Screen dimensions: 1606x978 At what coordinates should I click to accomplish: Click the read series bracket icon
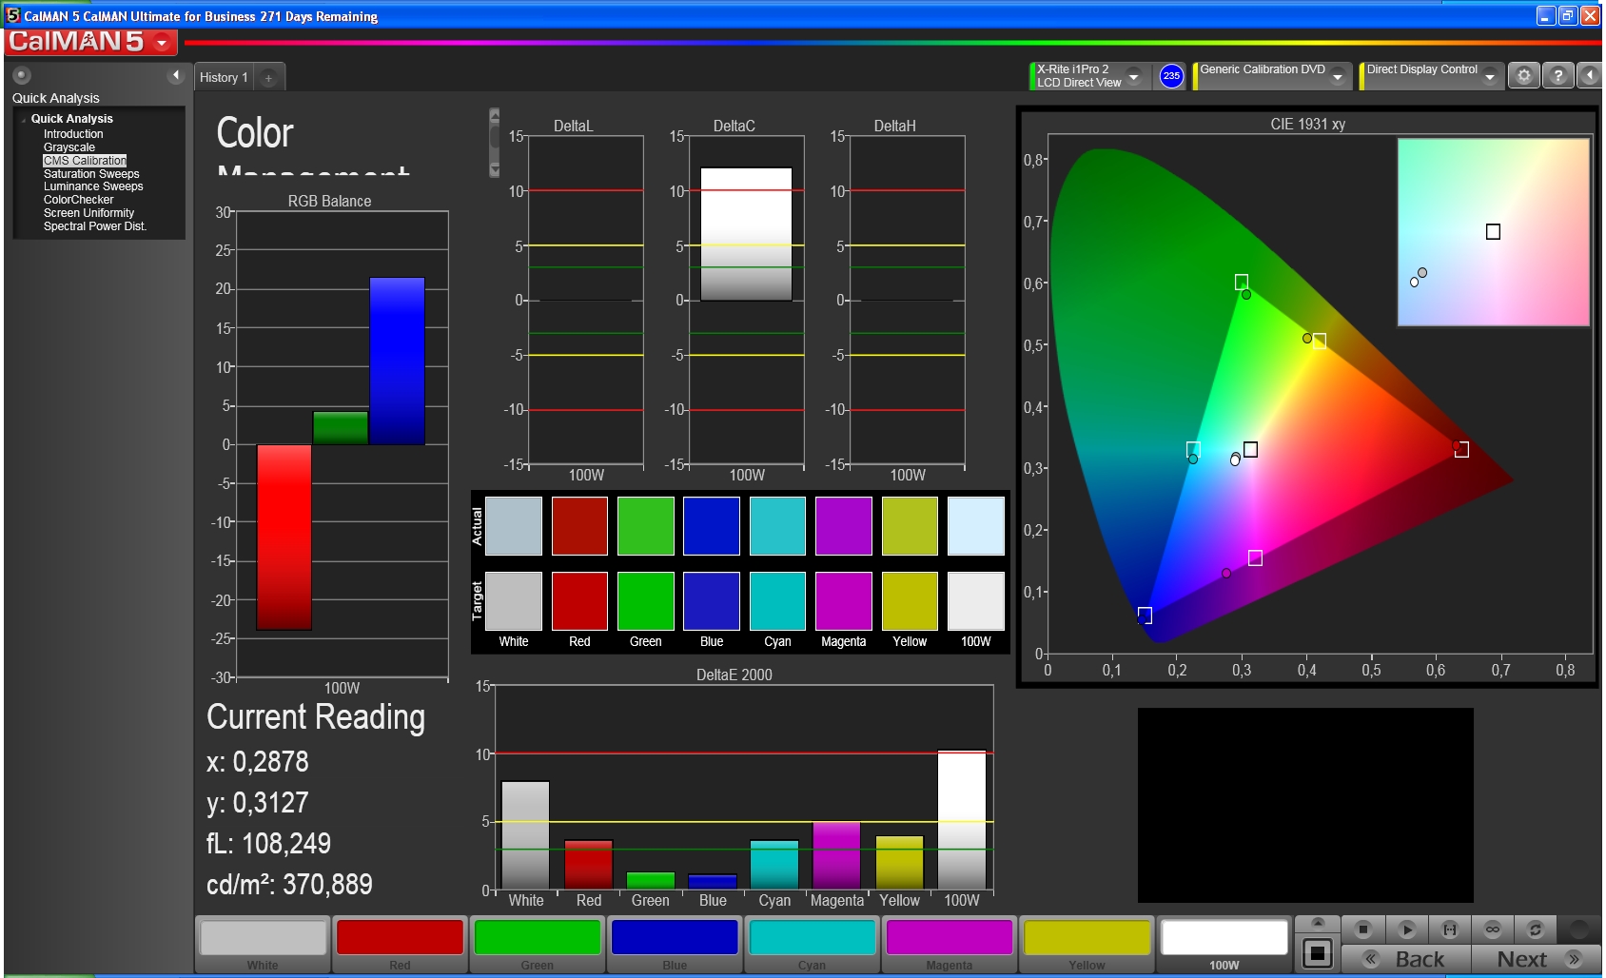(x=1450, y=929)
